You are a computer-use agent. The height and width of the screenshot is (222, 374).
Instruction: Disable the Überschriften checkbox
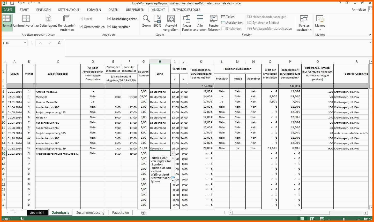pos(109,27)
